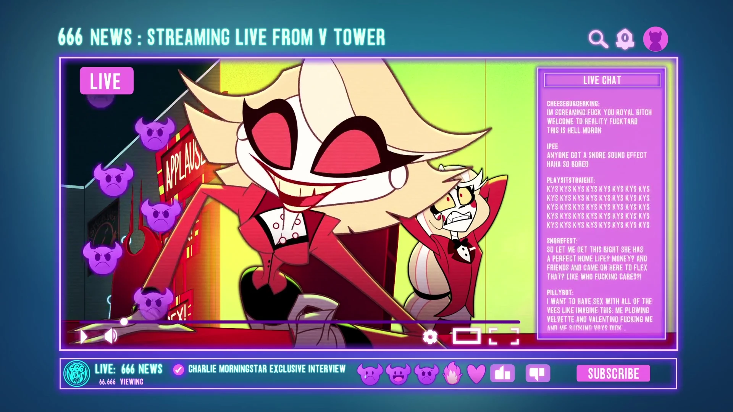Screen dimensions: 733x412
Task: Send the angry demon emoji reaction
Action: tap(426, 373)
